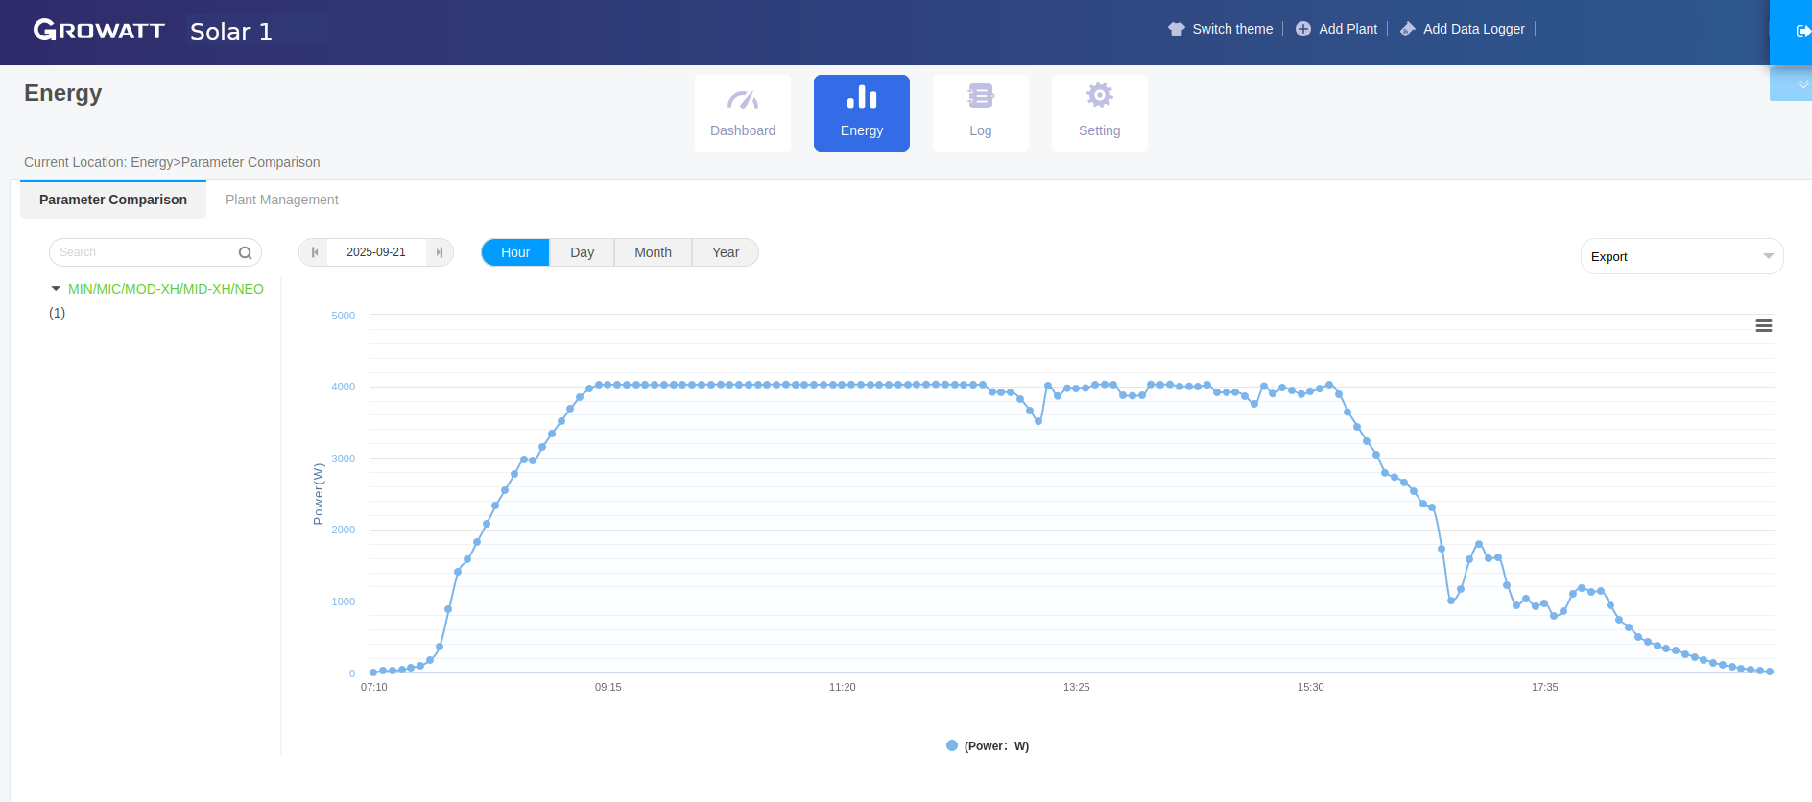Select the Day time range
The height and width of the screenshot is (802, 1812).
pos(582,252)
